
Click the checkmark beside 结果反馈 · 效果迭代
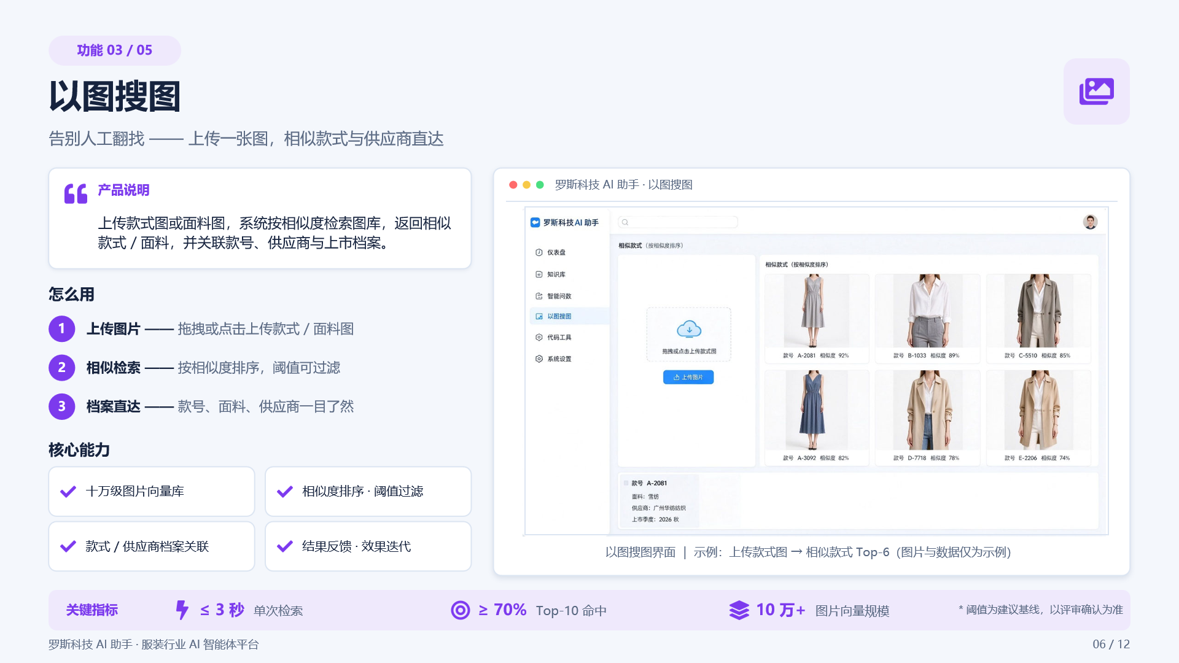[x=285, y=546]
